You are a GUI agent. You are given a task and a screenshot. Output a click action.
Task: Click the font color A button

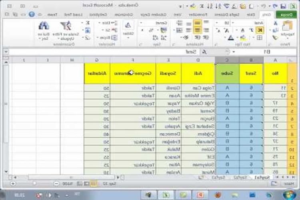pyautogui.click(x=231, y=38)
